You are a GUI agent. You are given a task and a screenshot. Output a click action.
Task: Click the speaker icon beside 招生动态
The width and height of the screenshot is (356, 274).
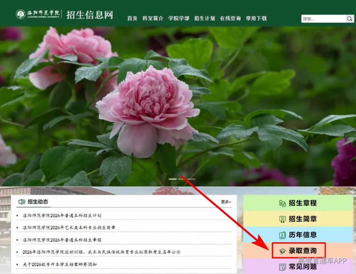22,202
